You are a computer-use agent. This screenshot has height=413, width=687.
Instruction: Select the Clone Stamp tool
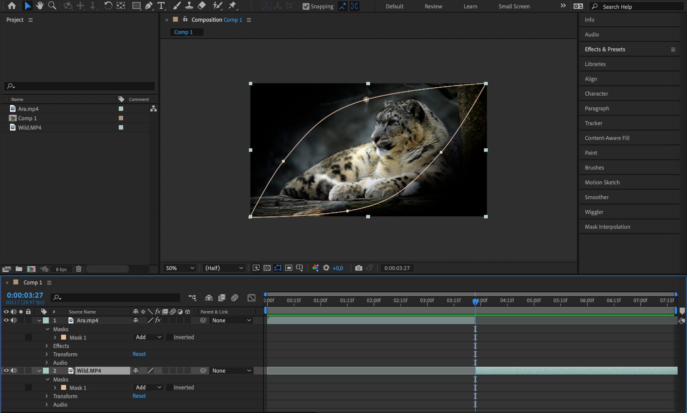189,6
